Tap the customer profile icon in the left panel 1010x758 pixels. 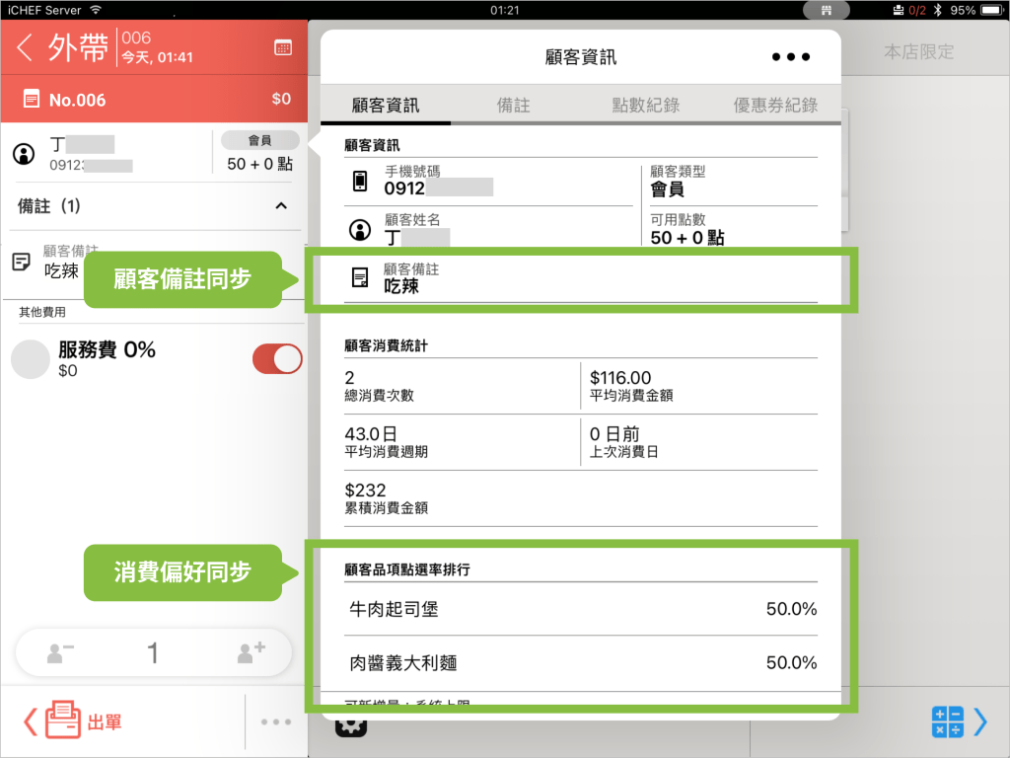point(24,154)
